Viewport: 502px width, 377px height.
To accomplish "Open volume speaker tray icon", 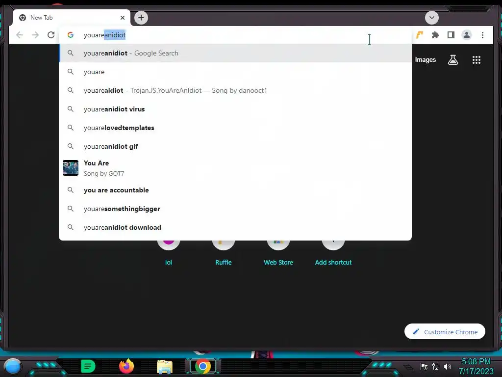I will click(x=448, y=366).
